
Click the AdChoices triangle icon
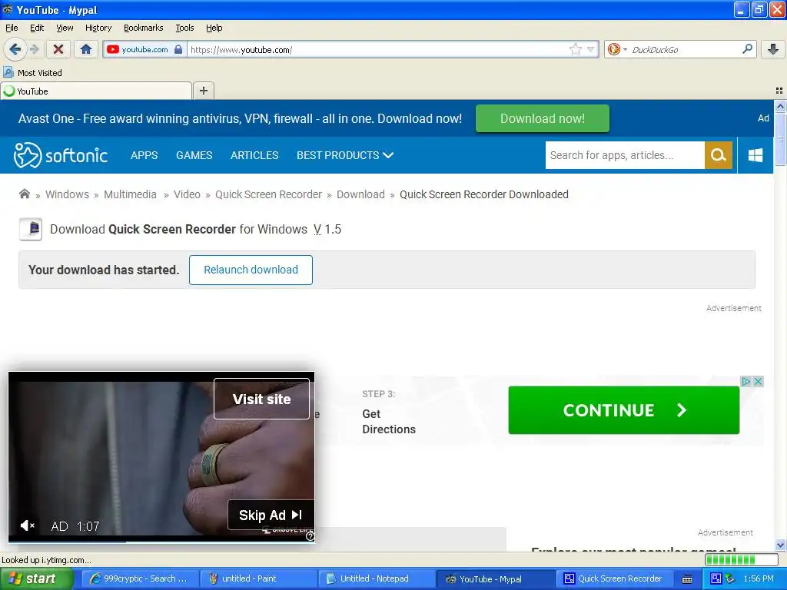[745, 381]
